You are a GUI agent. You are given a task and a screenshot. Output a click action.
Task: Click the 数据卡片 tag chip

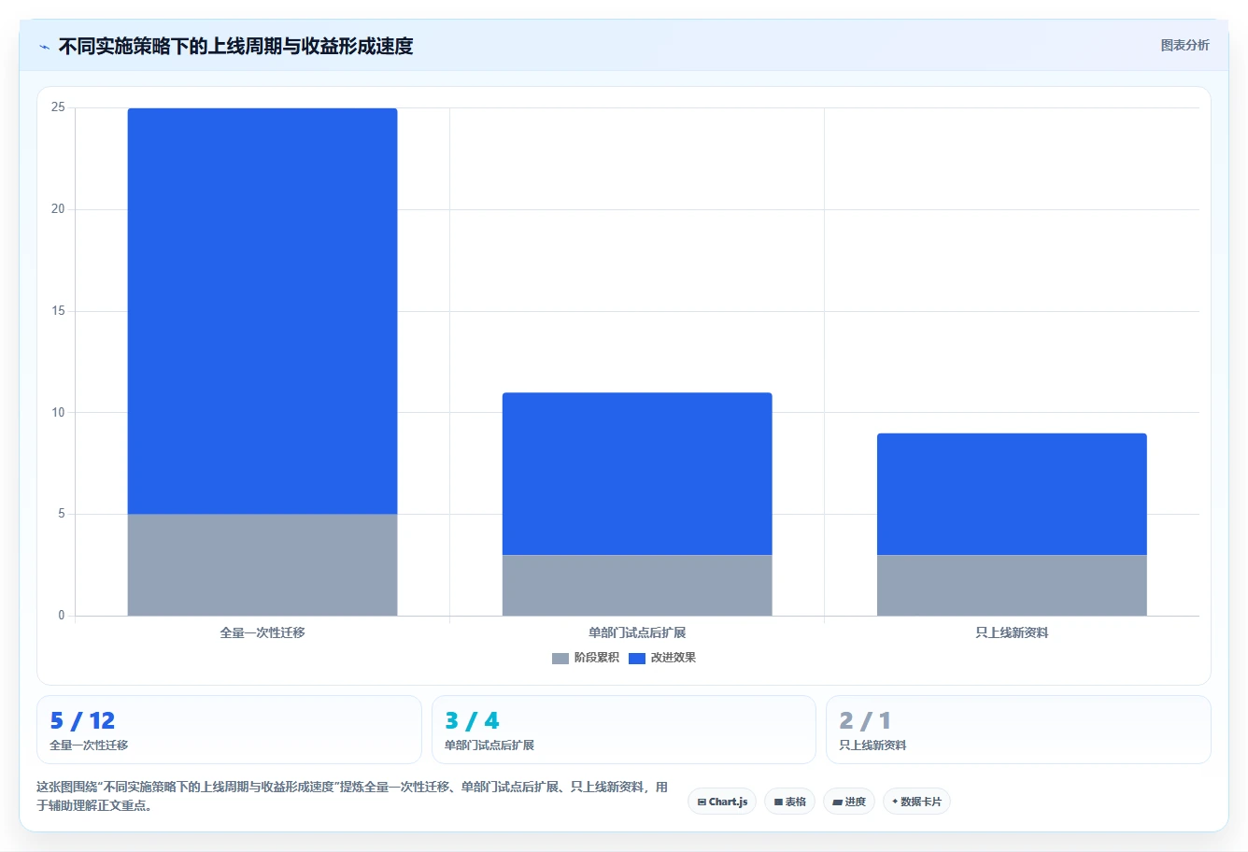[916, 802]
